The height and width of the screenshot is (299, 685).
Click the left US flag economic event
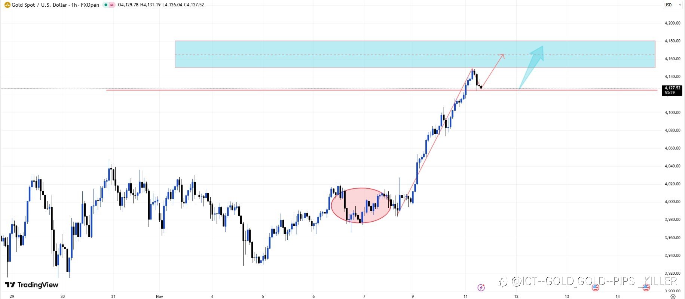coord(595,287)
